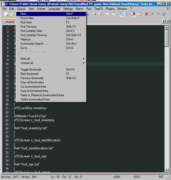Click the Open file folder icon
Image resolution: width=171 pixels, height=180 pixels.
tap(12, 14)
